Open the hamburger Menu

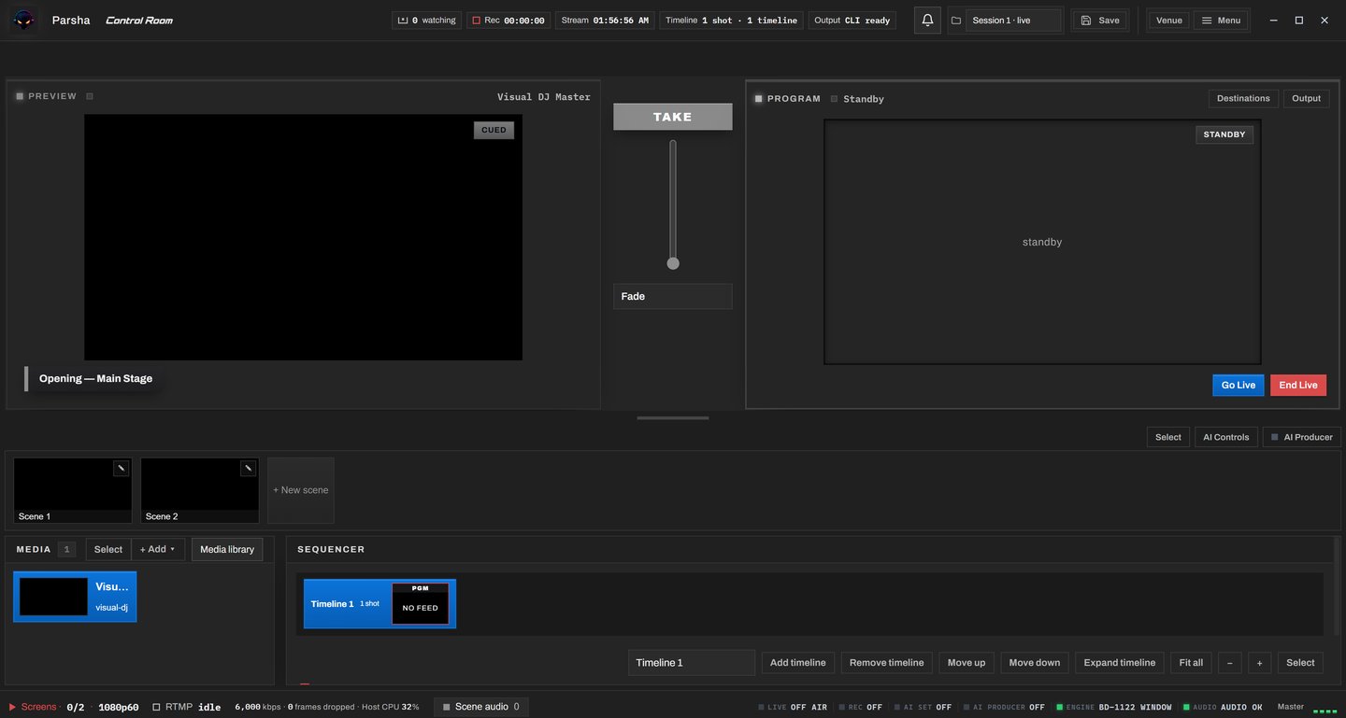[1221, 20]
